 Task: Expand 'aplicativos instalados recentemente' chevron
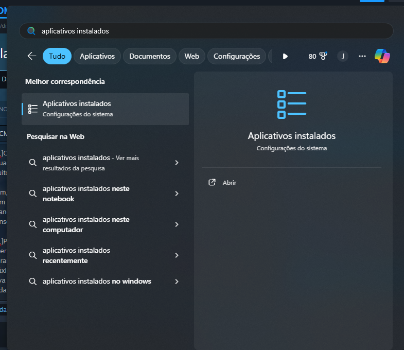(177, 255)
